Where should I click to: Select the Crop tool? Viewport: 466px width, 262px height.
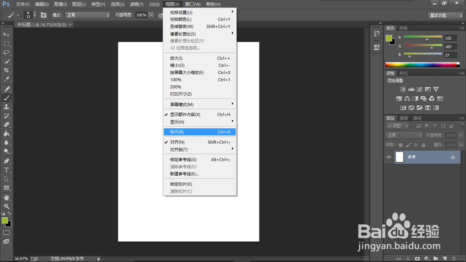6,70
